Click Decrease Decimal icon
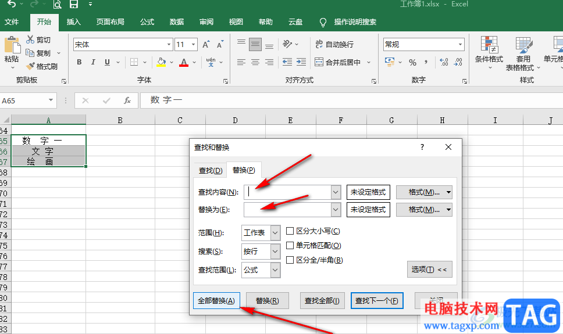563x334 pixels. click(x=458, y=62)
